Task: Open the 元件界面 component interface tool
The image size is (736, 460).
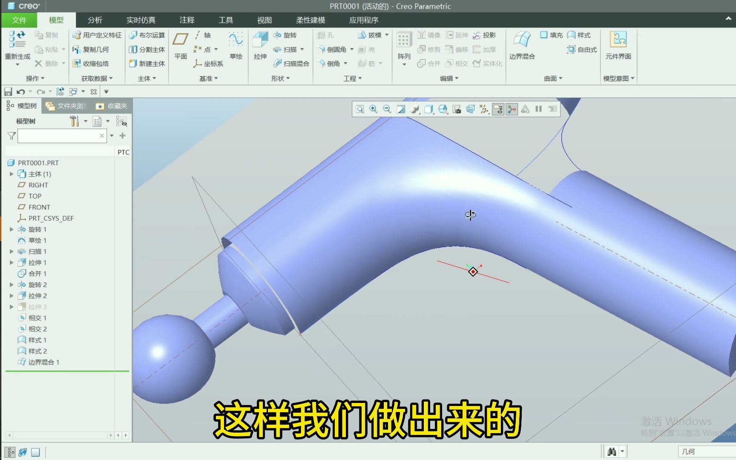Action: (x=618, y=45)
